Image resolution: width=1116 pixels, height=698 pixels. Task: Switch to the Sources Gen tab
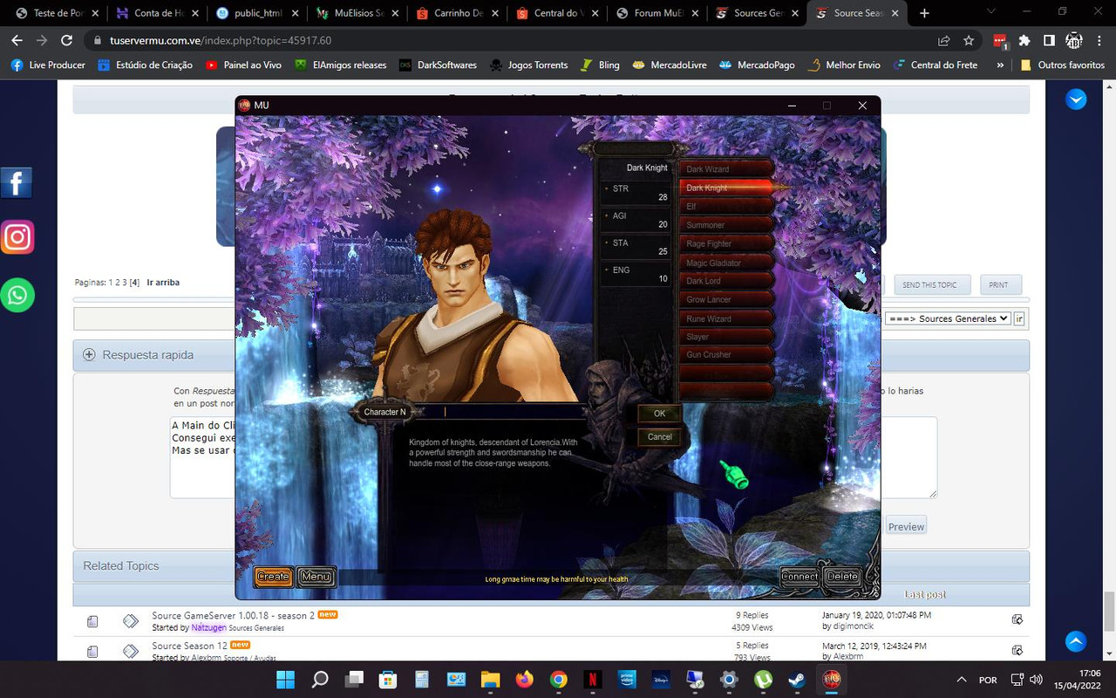point(758,13)
